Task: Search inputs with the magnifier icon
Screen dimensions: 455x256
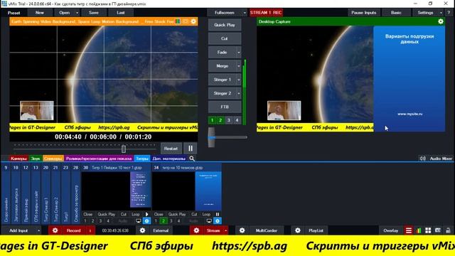Action: [x=192, y=159]
